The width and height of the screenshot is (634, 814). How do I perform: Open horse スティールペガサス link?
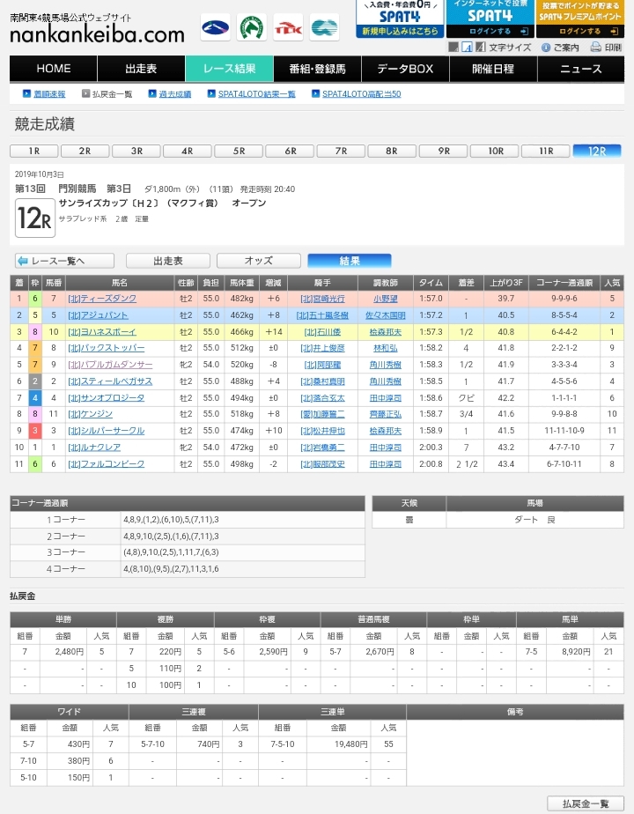tap(110, 381)
